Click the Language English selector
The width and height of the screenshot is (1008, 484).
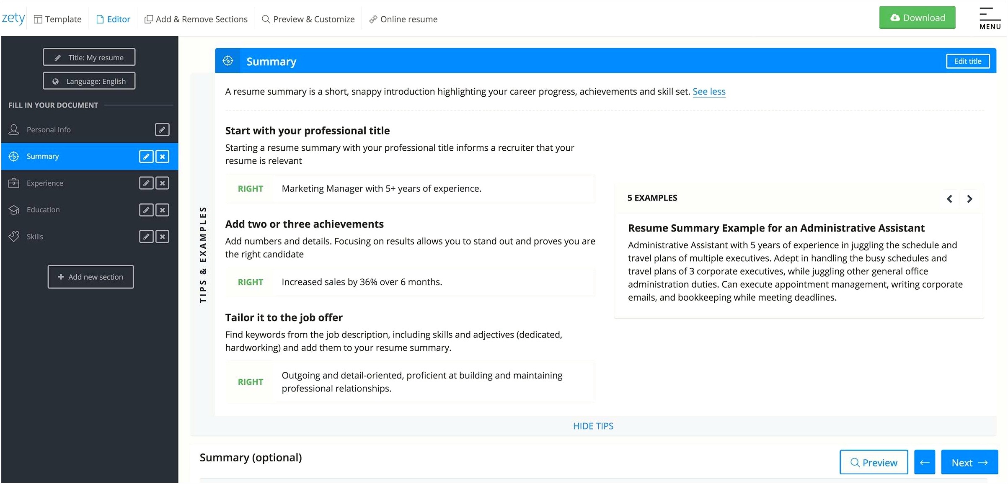pos(89,81)
